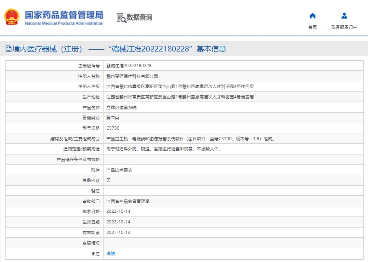
Task: Click the document icon before 境内医疗器械
Action: coord(8,49)
